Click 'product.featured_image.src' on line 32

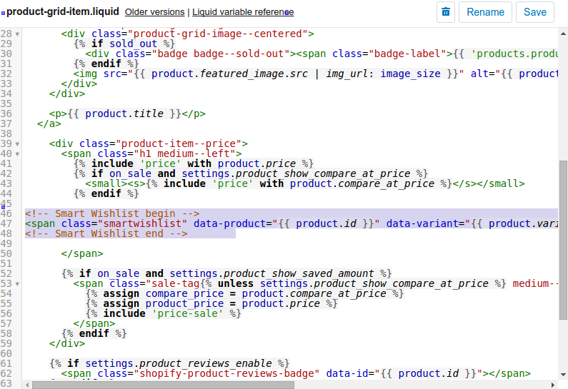[x=229, y=74]
